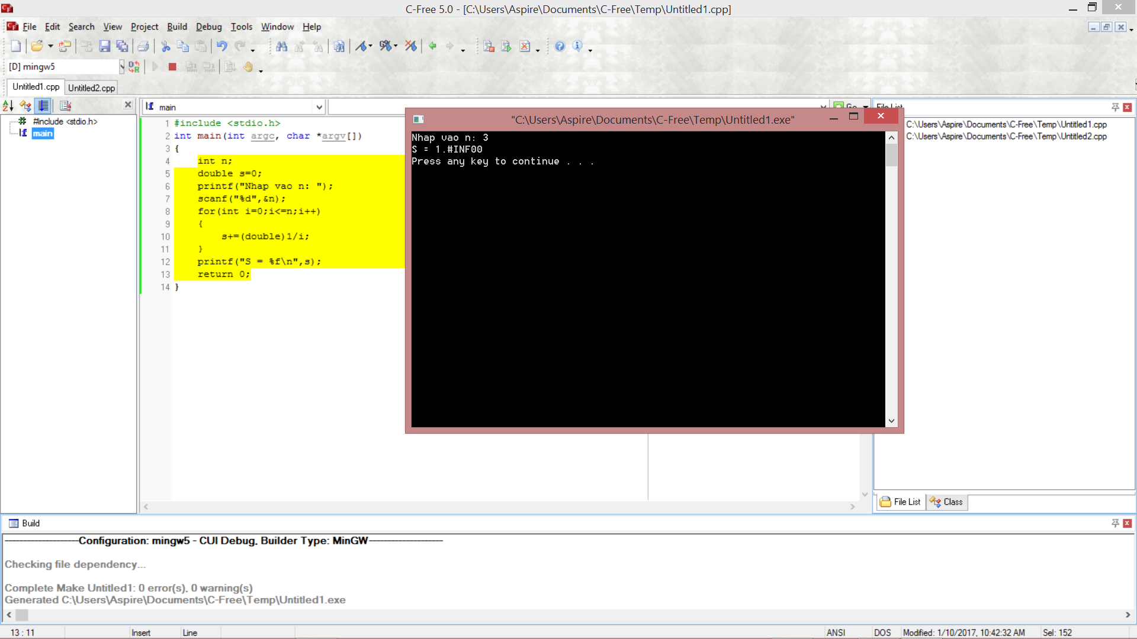Image resolution: width=1137 pixels, height=639 pixels.
Task: Toggle alphabetical sort in symbol panel
Action: click(8, 106)
